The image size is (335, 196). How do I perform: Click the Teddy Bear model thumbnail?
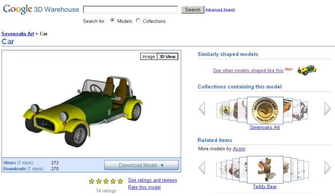(265, 170)
